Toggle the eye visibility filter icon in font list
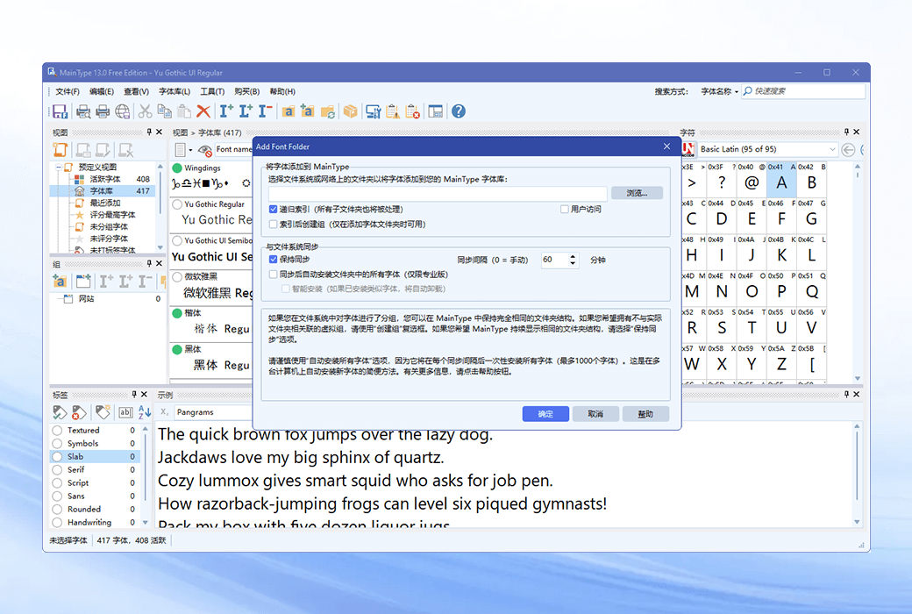Viewport: 912px width, 614px height. [204, 150]
